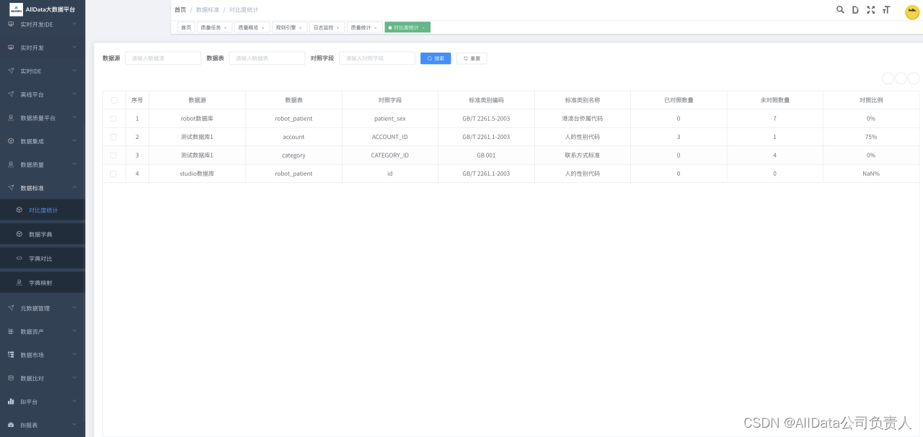The image size is (923, 437).
Task: Click the monitor icon beside 实时开发
Action: coord(11,48)
